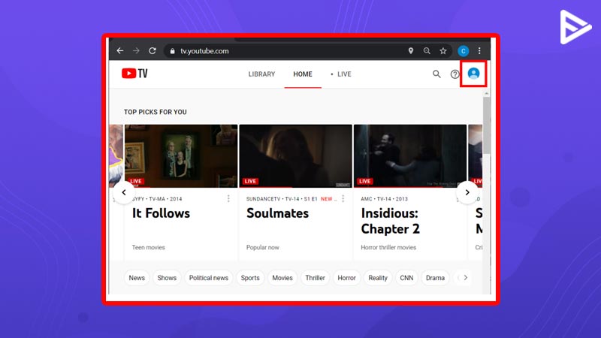Screen dimensions: 601x338
Task: Click the Popular now label
Action: 262,248
